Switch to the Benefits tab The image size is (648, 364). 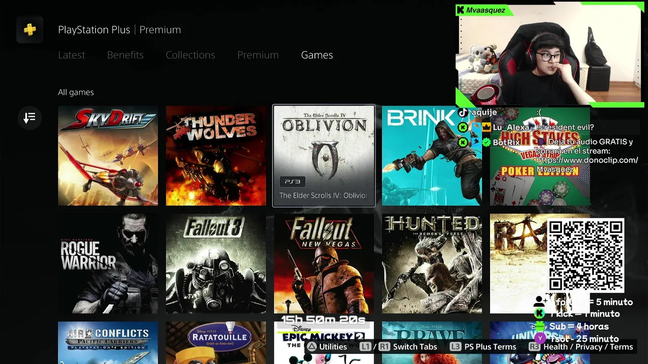point(125,55)
